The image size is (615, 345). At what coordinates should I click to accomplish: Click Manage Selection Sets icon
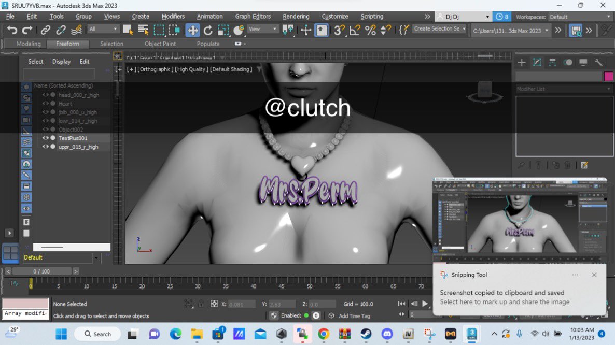pyautogui.click(x=403, y=30)
